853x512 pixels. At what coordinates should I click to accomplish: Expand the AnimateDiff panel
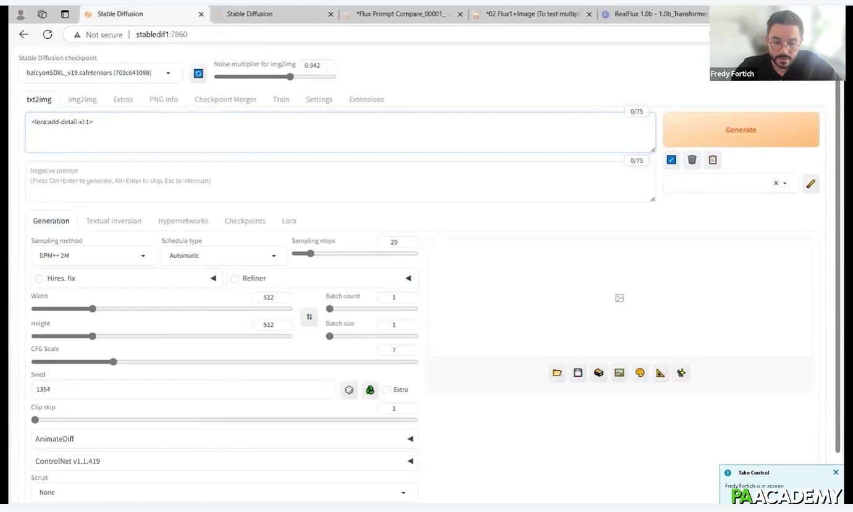(x=224, y=439)
